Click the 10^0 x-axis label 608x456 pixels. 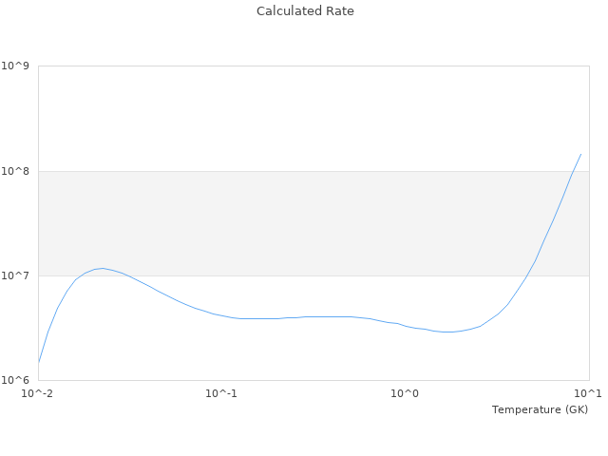(406, 393)
